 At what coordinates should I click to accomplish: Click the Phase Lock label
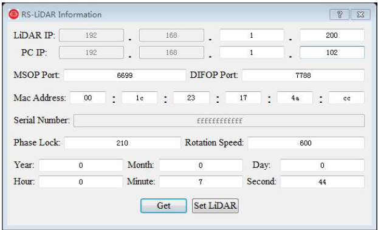pyautogui.click(x=37, y=142)
